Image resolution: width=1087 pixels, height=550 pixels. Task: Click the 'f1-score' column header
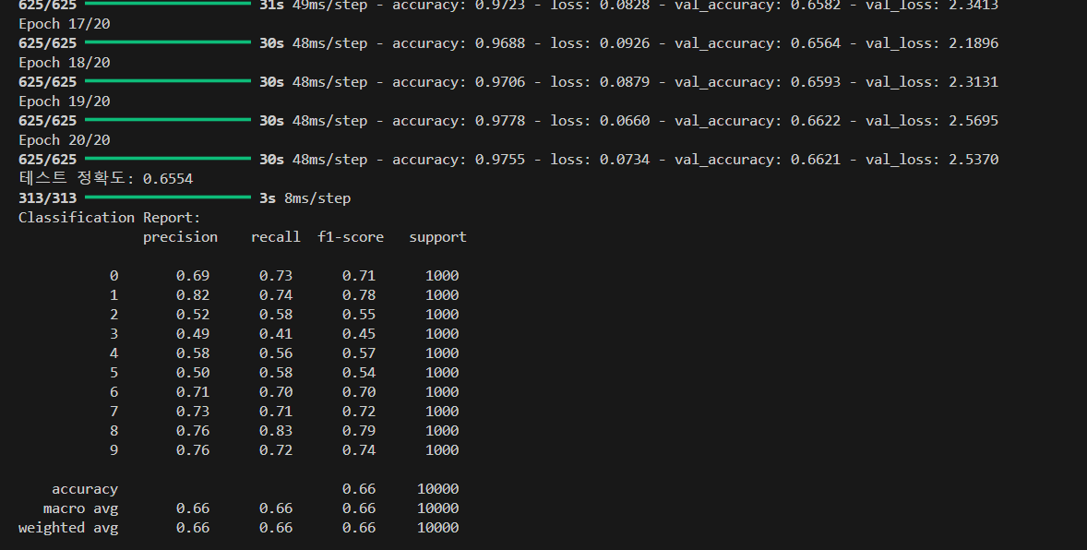point(351,237)
